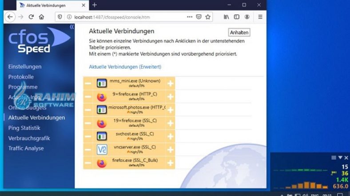
Task: Raise priority of vncserver.exe connection
Action: click(x=170, y=149)
